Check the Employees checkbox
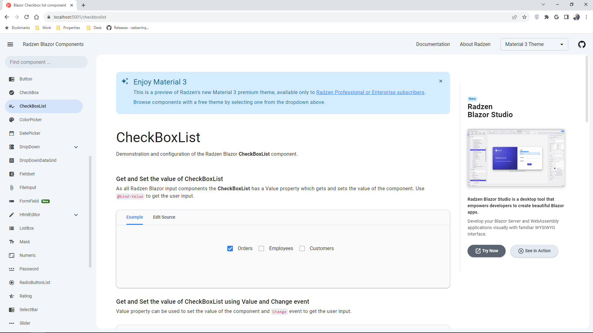The height and width of the screenshot is (333, 593). [x=261, y=249]
